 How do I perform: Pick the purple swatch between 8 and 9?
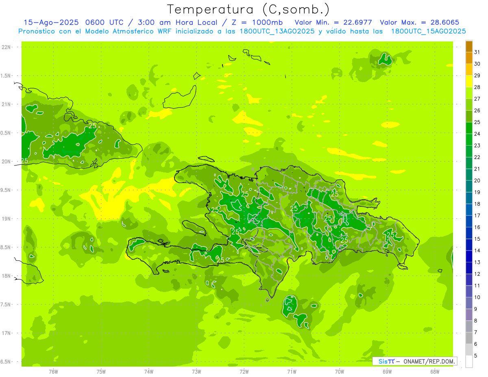tap(469, 315)
